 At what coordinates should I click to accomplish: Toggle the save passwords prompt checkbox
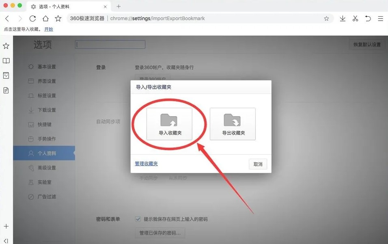[x=138, y=219]
